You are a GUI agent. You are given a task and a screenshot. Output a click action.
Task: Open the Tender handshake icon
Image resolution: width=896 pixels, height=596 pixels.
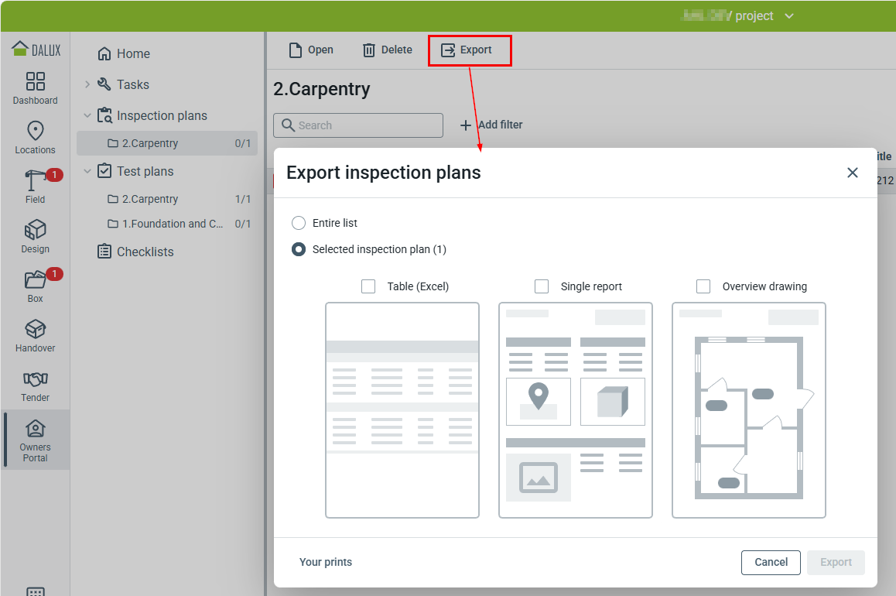[x=36, y=379]
